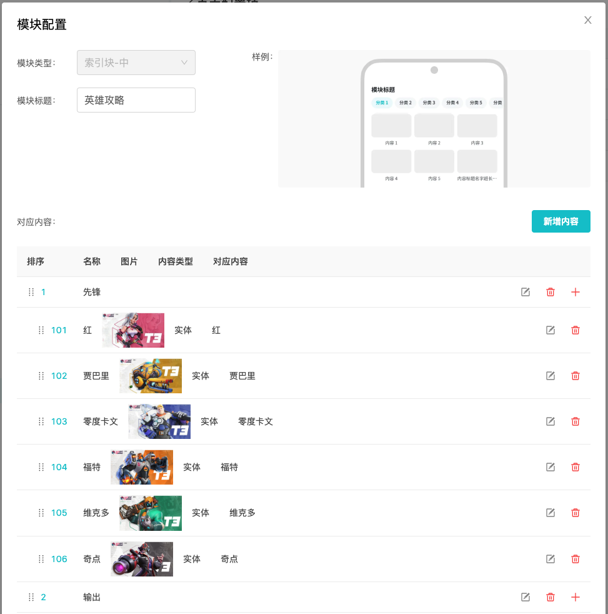Delete the 贾巴里 hero entry
Image resolution: width=608 pixels, height=614 pixels.
point(576,376)
